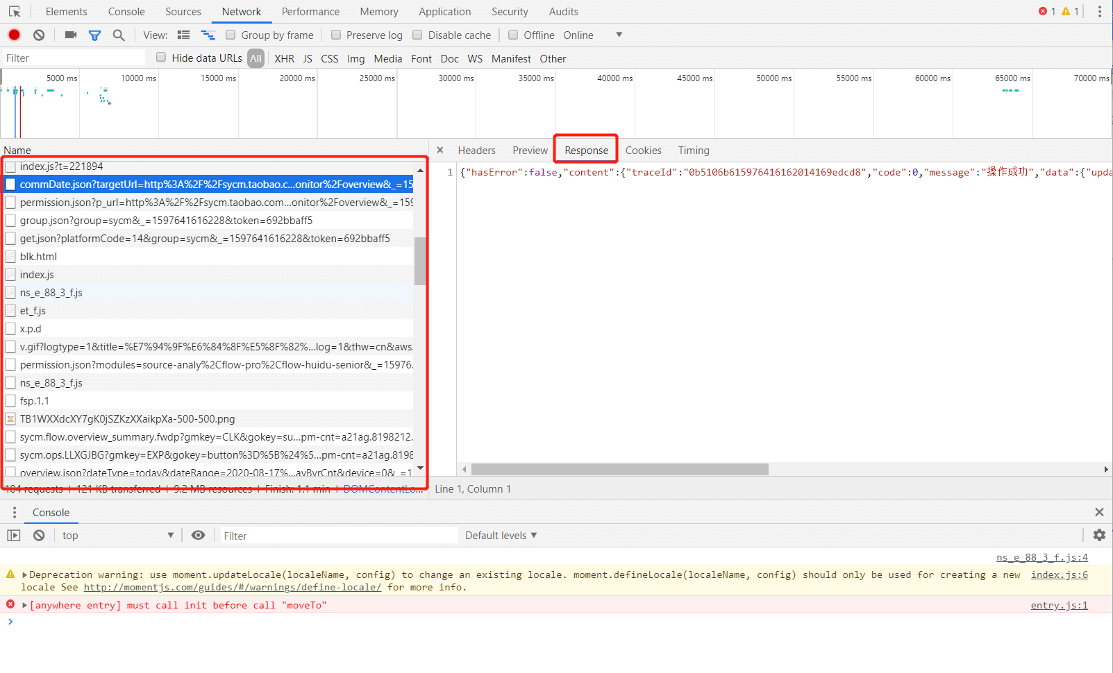Select the x.p.d request row
This screenshot has height=673, width=1113.
[208, 328]
